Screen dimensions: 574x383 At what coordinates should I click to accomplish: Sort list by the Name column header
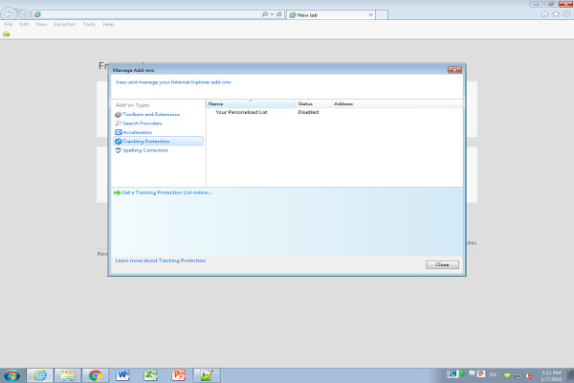point(251,103)
